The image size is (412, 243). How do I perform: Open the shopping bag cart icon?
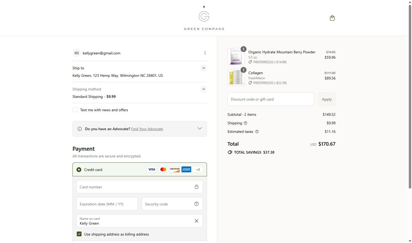tap(332, 18)
